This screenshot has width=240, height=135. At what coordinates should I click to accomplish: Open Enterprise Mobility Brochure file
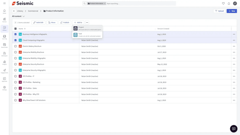[x=33, y=52]
